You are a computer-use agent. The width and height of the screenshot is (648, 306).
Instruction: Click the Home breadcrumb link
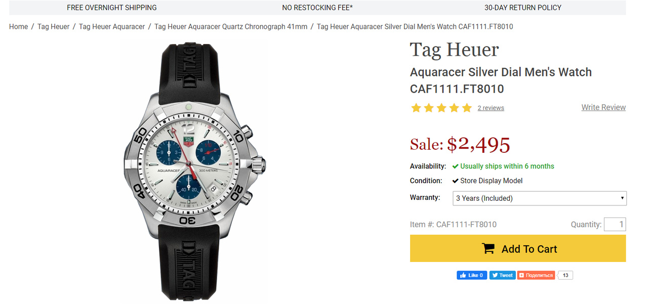[18, 26]
